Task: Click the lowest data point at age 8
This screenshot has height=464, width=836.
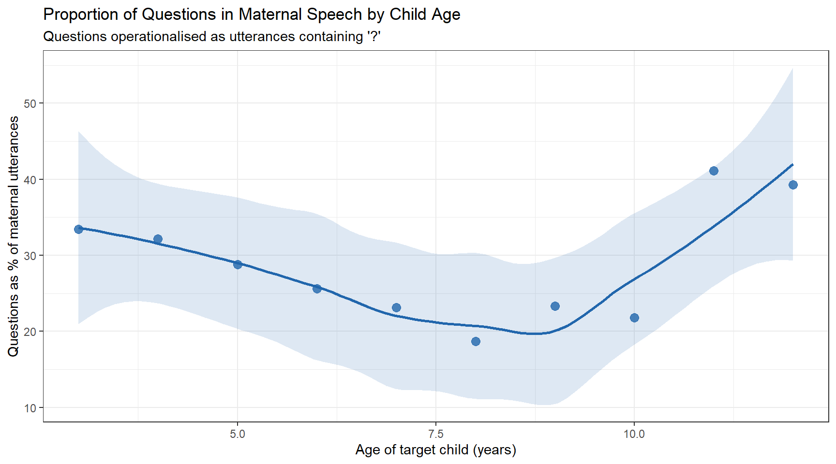Action: [476, 341]
